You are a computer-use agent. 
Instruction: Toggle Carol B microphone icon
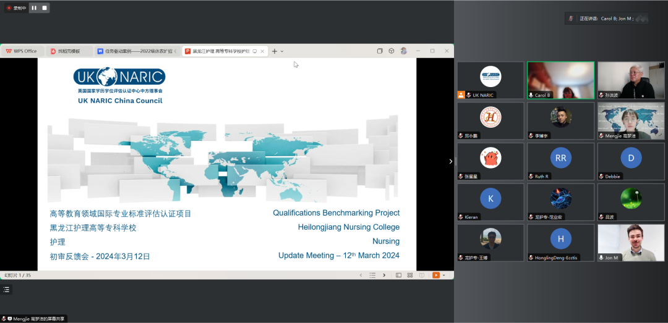coord(531,95)
